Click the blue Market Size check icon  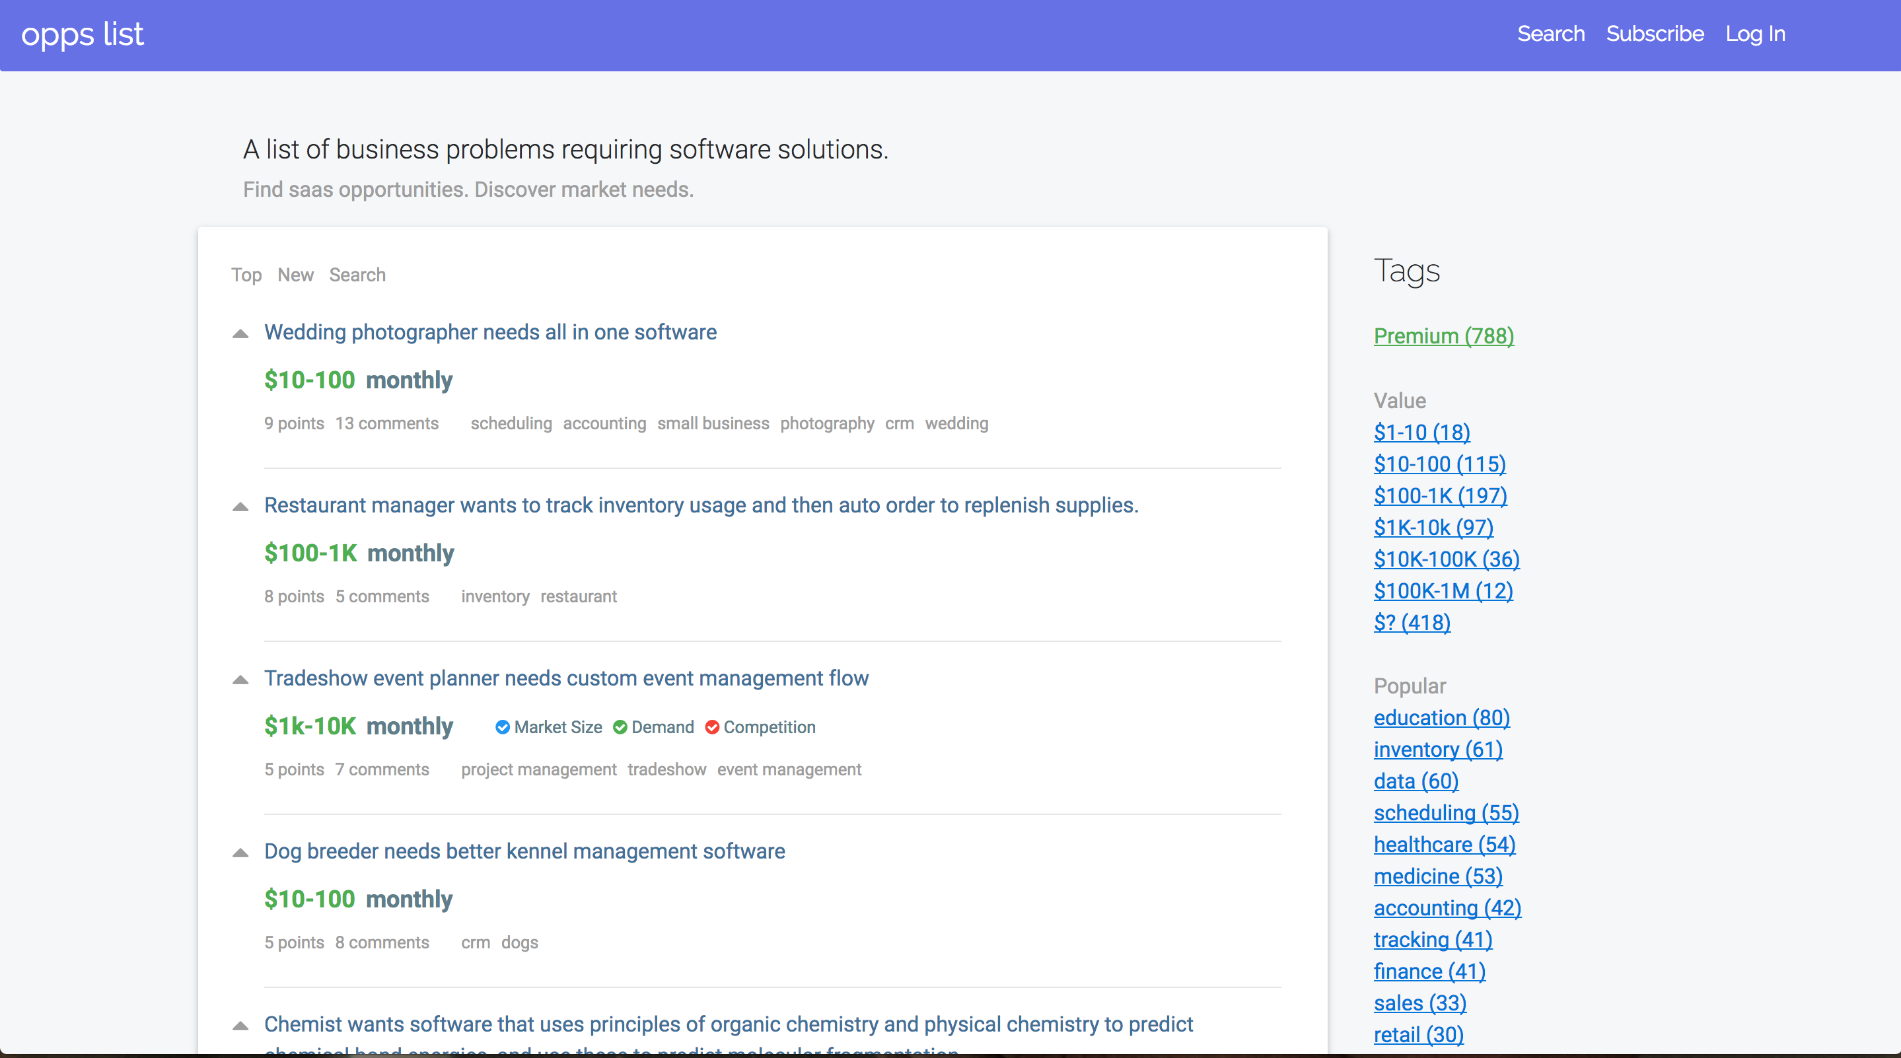point(503,728)
